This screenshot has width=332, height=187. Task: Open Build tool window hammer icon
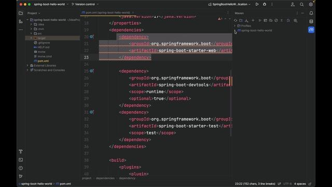click(x=21, y=151)
